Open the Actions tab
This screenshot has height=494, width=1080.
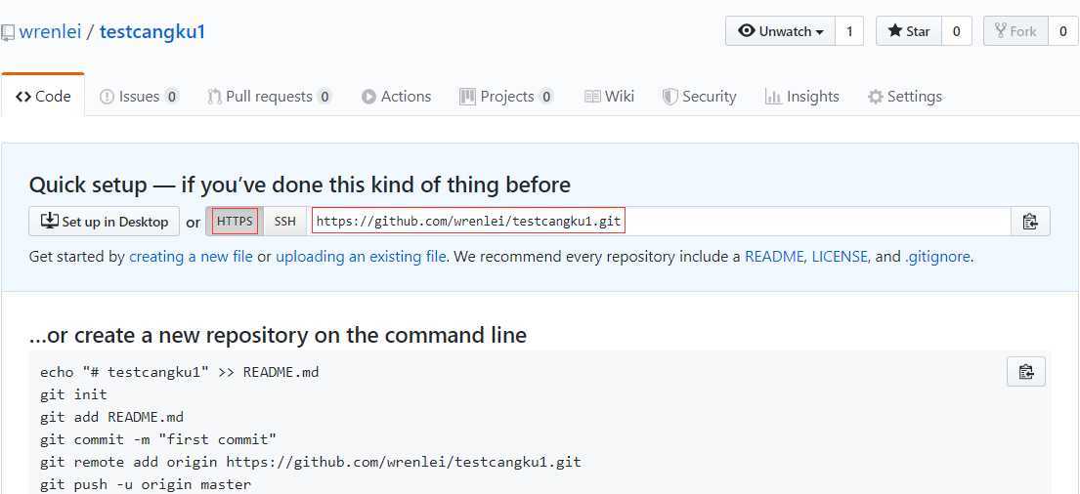tap(396, 97)
